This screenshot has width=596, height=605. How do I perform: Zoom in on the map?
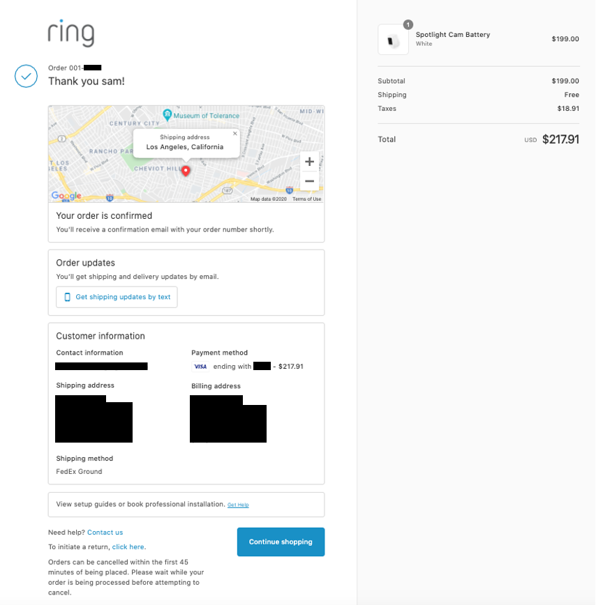click(x=309, y=162)
